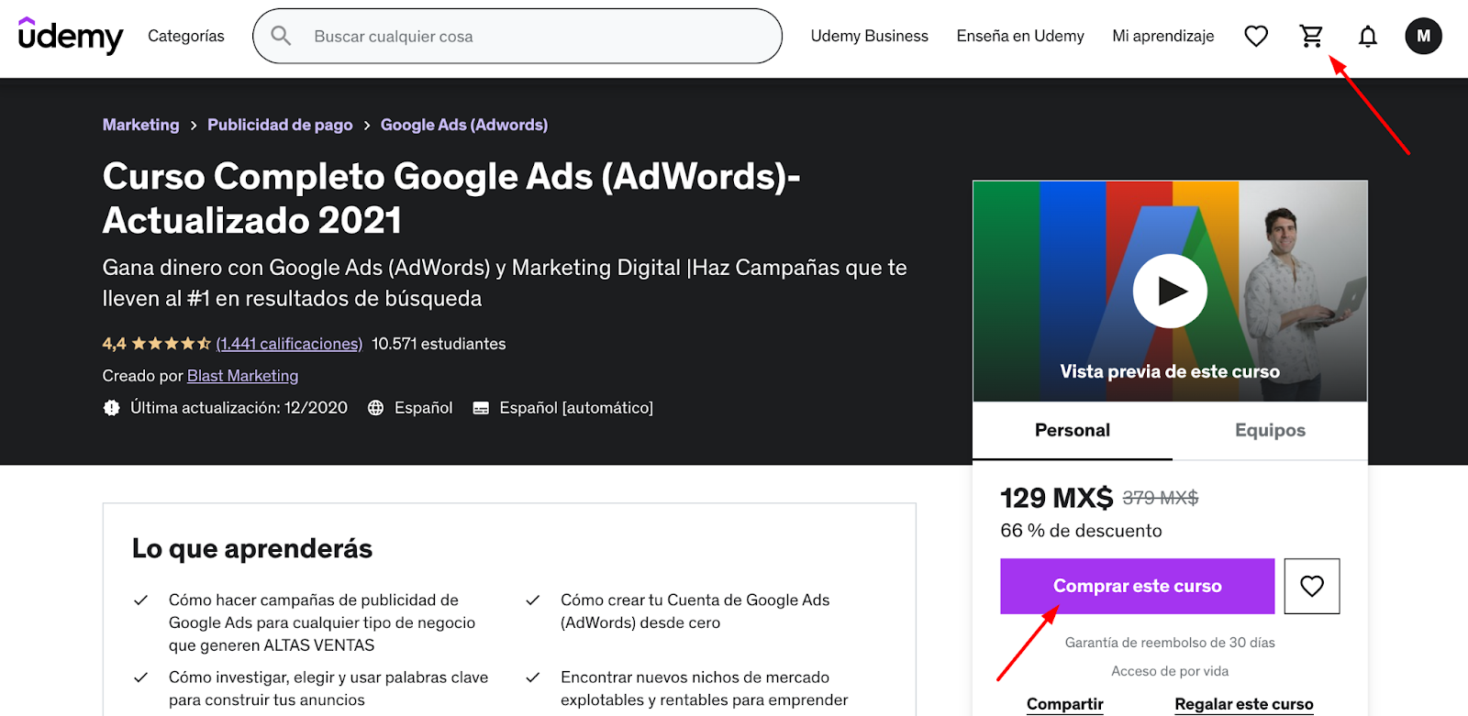Viewport: 1468px width, 716px height.
Task: Click the 10.571 estudiantes text
Action: click(439, 344)
